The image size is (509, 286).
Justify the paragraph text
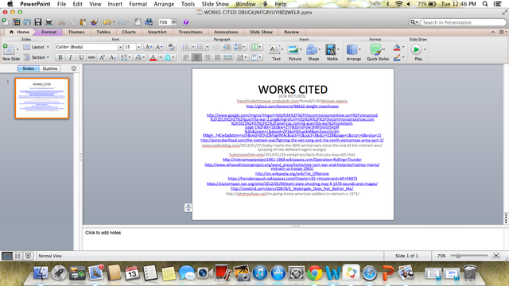click(x=217, y=57)
